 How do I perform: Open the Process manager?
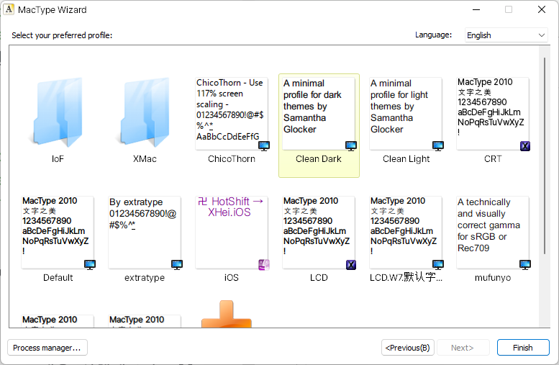point(47,348)
